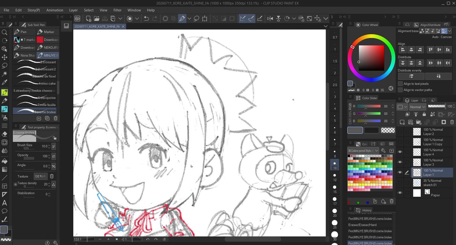Click the Flip vertical command bar icon
This screenshot has width=456, height=245.
point(279,18)
